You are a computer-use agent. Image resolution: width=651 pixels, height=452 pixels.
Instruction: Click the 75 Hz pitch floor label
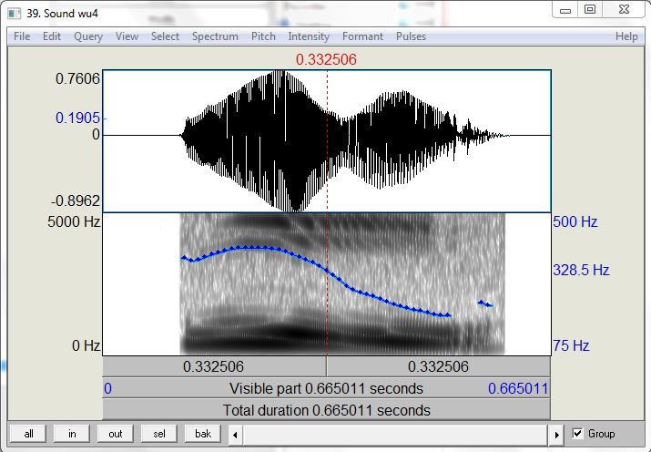point(571,345)
